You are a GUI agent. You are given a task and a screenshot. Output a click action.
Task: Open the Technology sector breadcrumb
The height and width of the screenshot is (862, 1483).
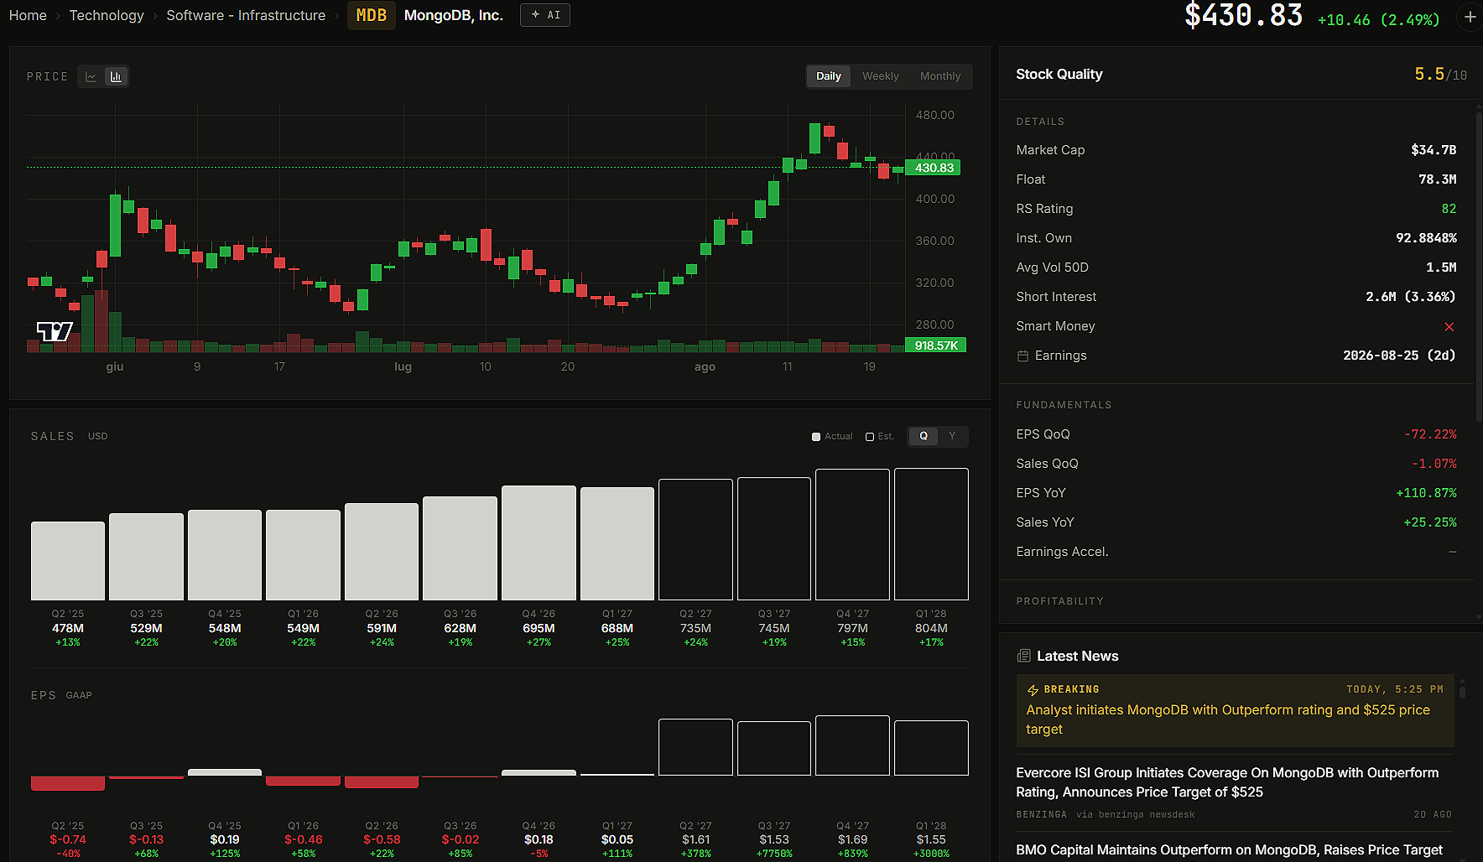click(107, 15)
